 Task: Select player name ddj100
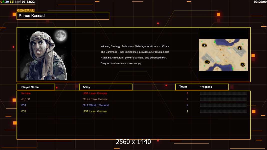tap(26, 99)
